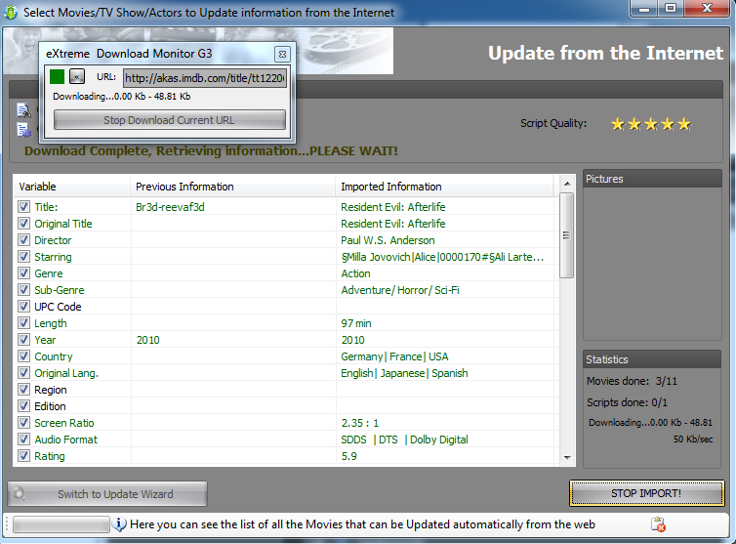
Task: Click the first script quality star
Action: click(x=618, y=124)
